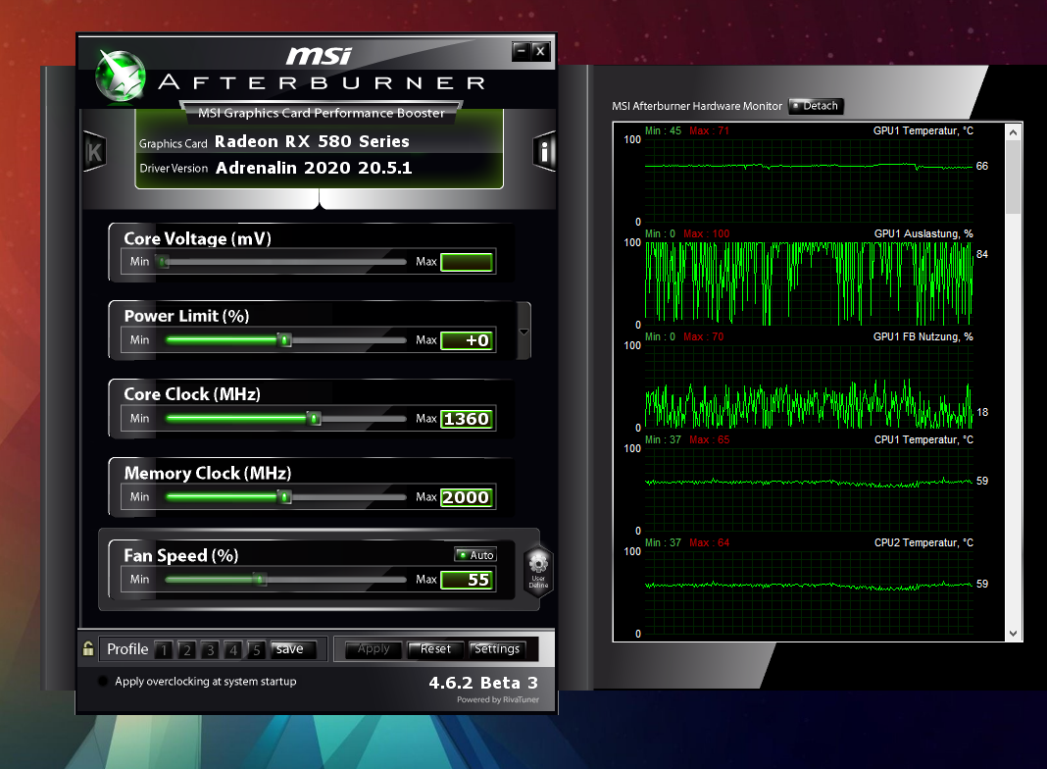The height and width of the screenshot is (769, 1047).
Task: Click the 'Powered by RivaTuner' text
Action: tap(497, 699)
